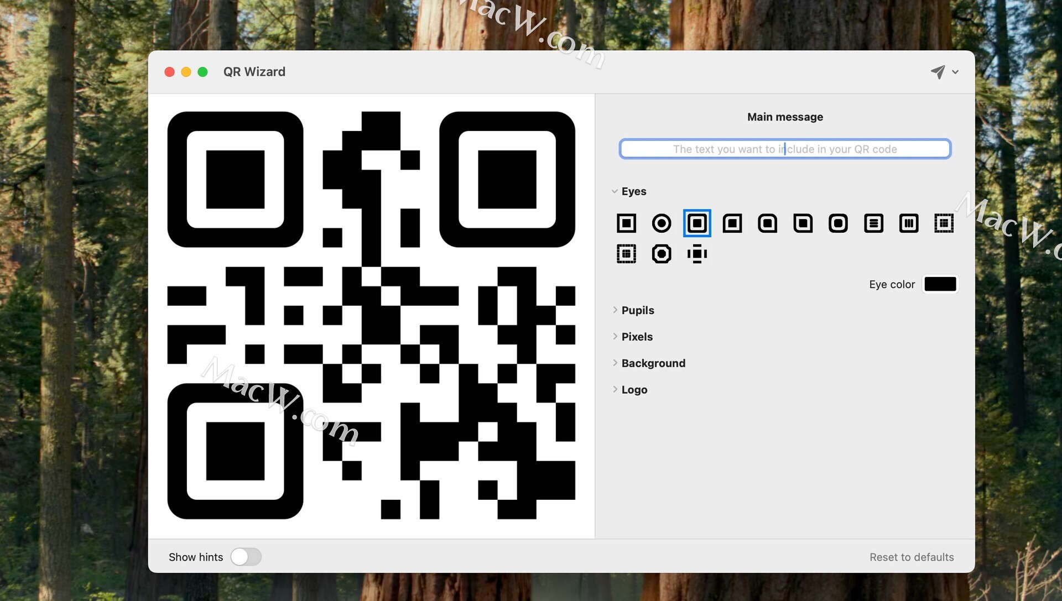The image size is (1062, 601).
Task: Click the paper-plane share icon
Action: [938, 72]
